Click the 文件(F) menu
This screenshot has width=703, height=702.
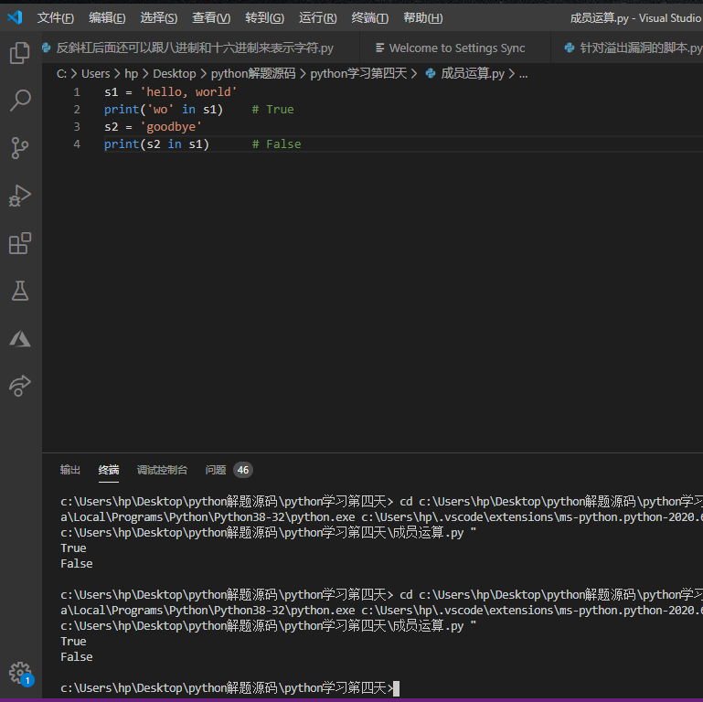tap(55, 18)
